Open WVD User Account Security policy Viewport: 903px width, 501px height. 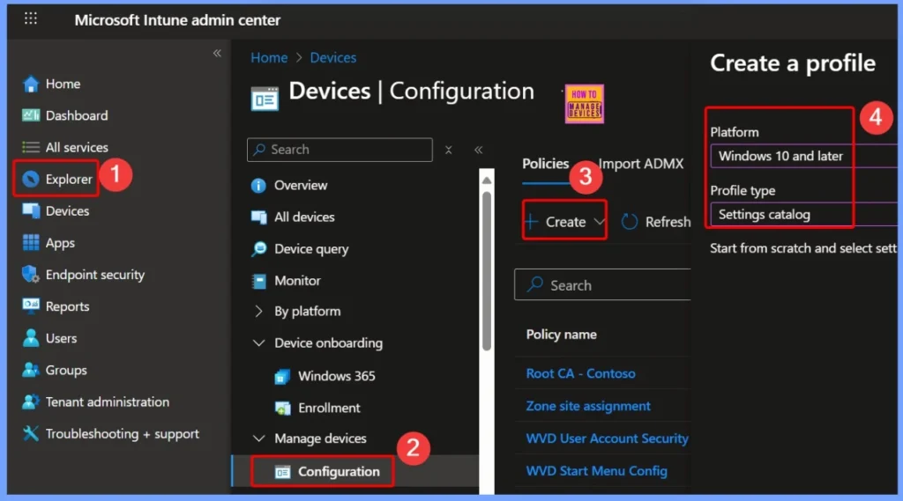point(607,438)
